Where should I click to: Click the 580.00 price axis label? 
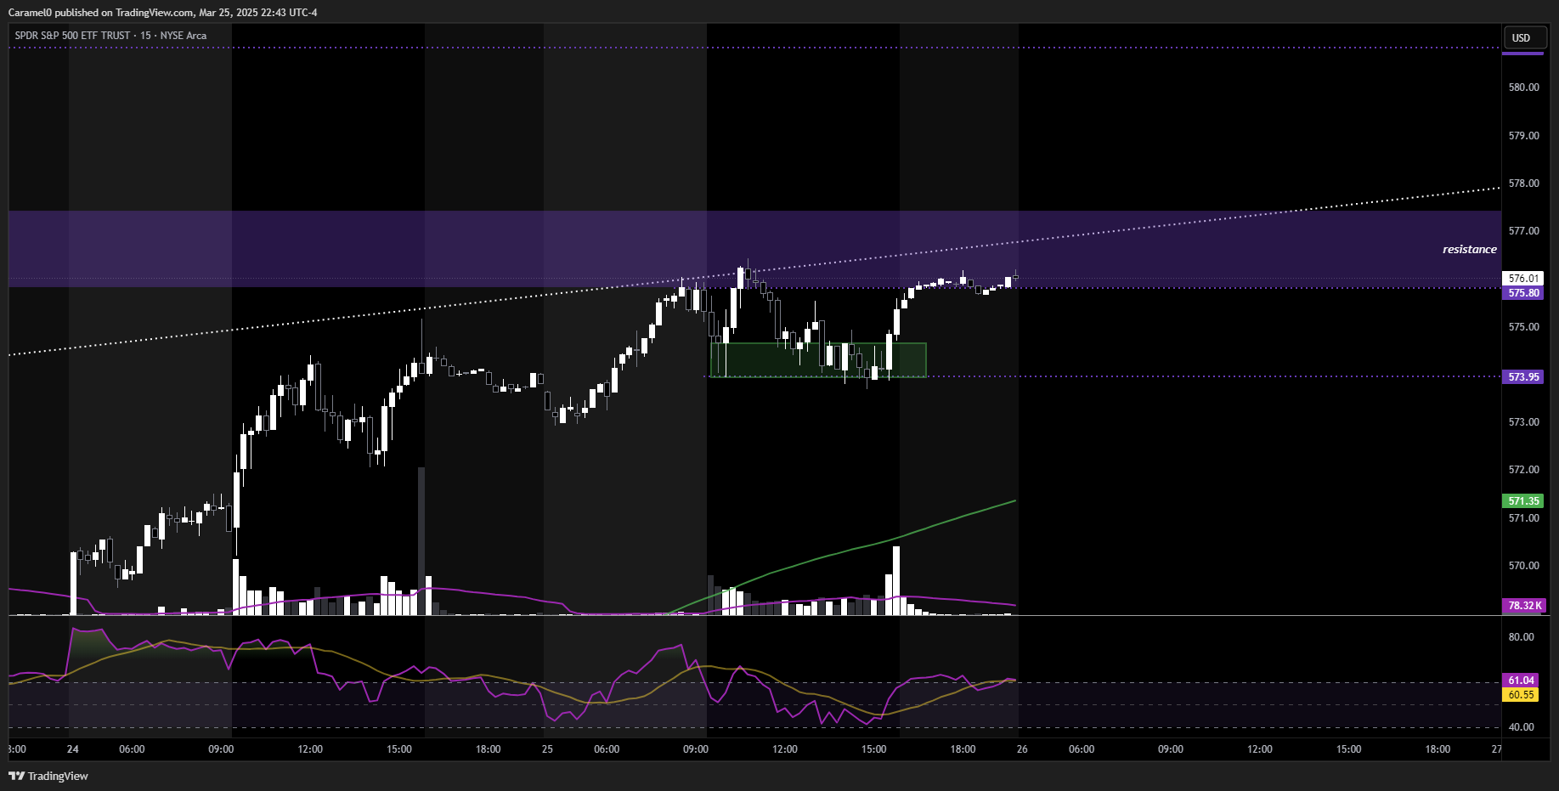(1523, 88)
